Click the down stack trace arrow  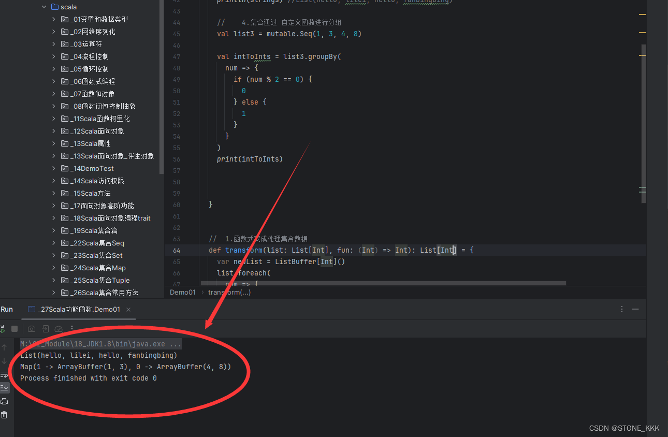(x=4, y=361)
